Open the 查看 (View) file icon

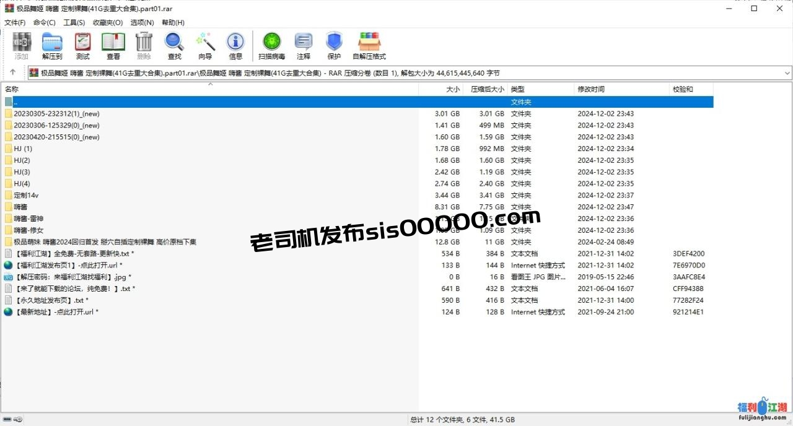tap(113, 46)
